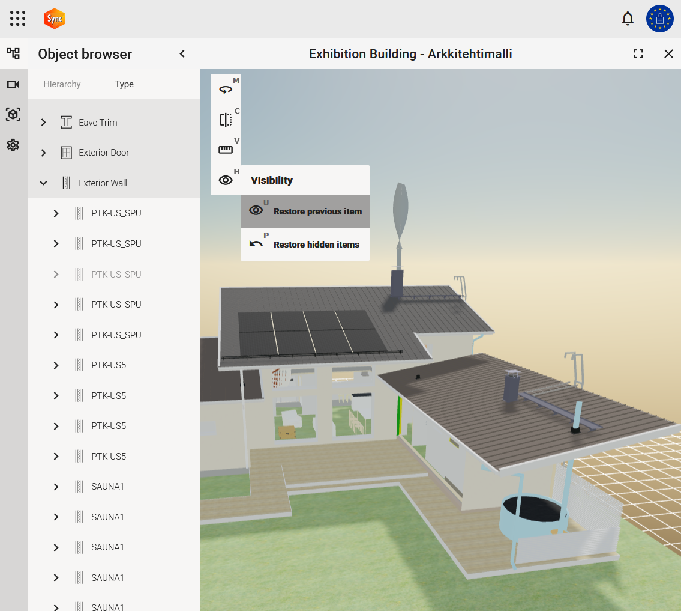Open the 3D cube scan sidebar icon
The height and width of the screenshot is (611, 681).
coord(13,114)
